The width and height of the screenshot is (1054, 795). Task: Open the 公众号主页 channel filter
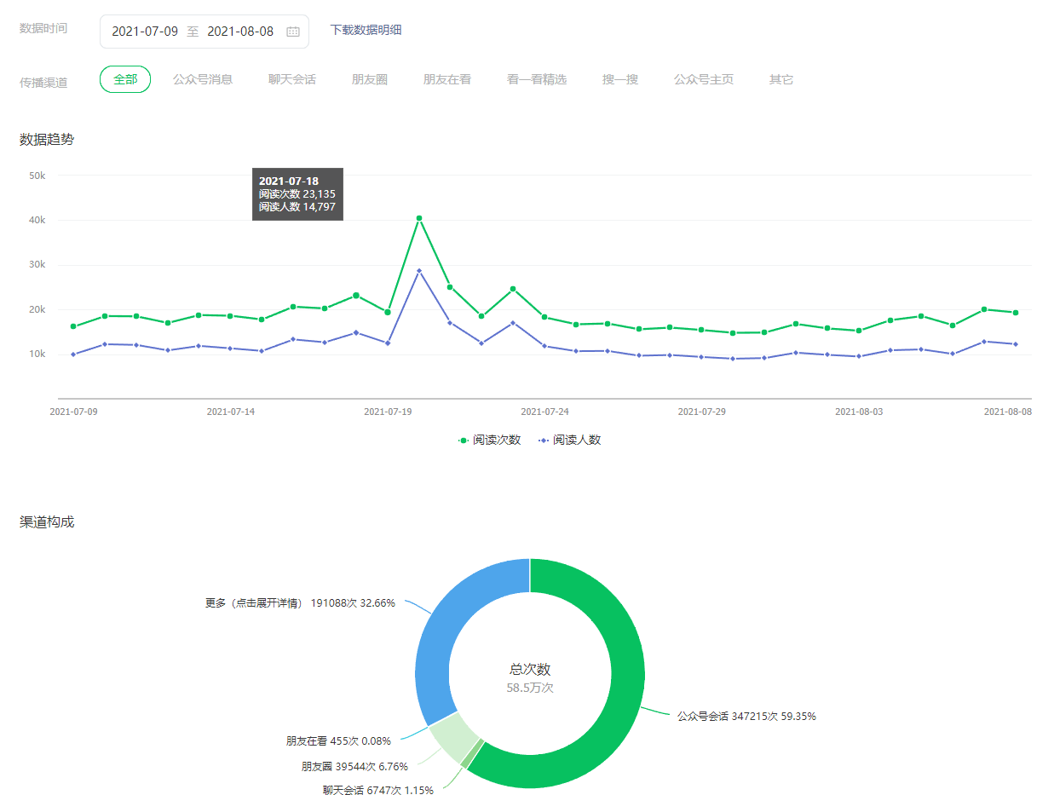click(704, 79)
